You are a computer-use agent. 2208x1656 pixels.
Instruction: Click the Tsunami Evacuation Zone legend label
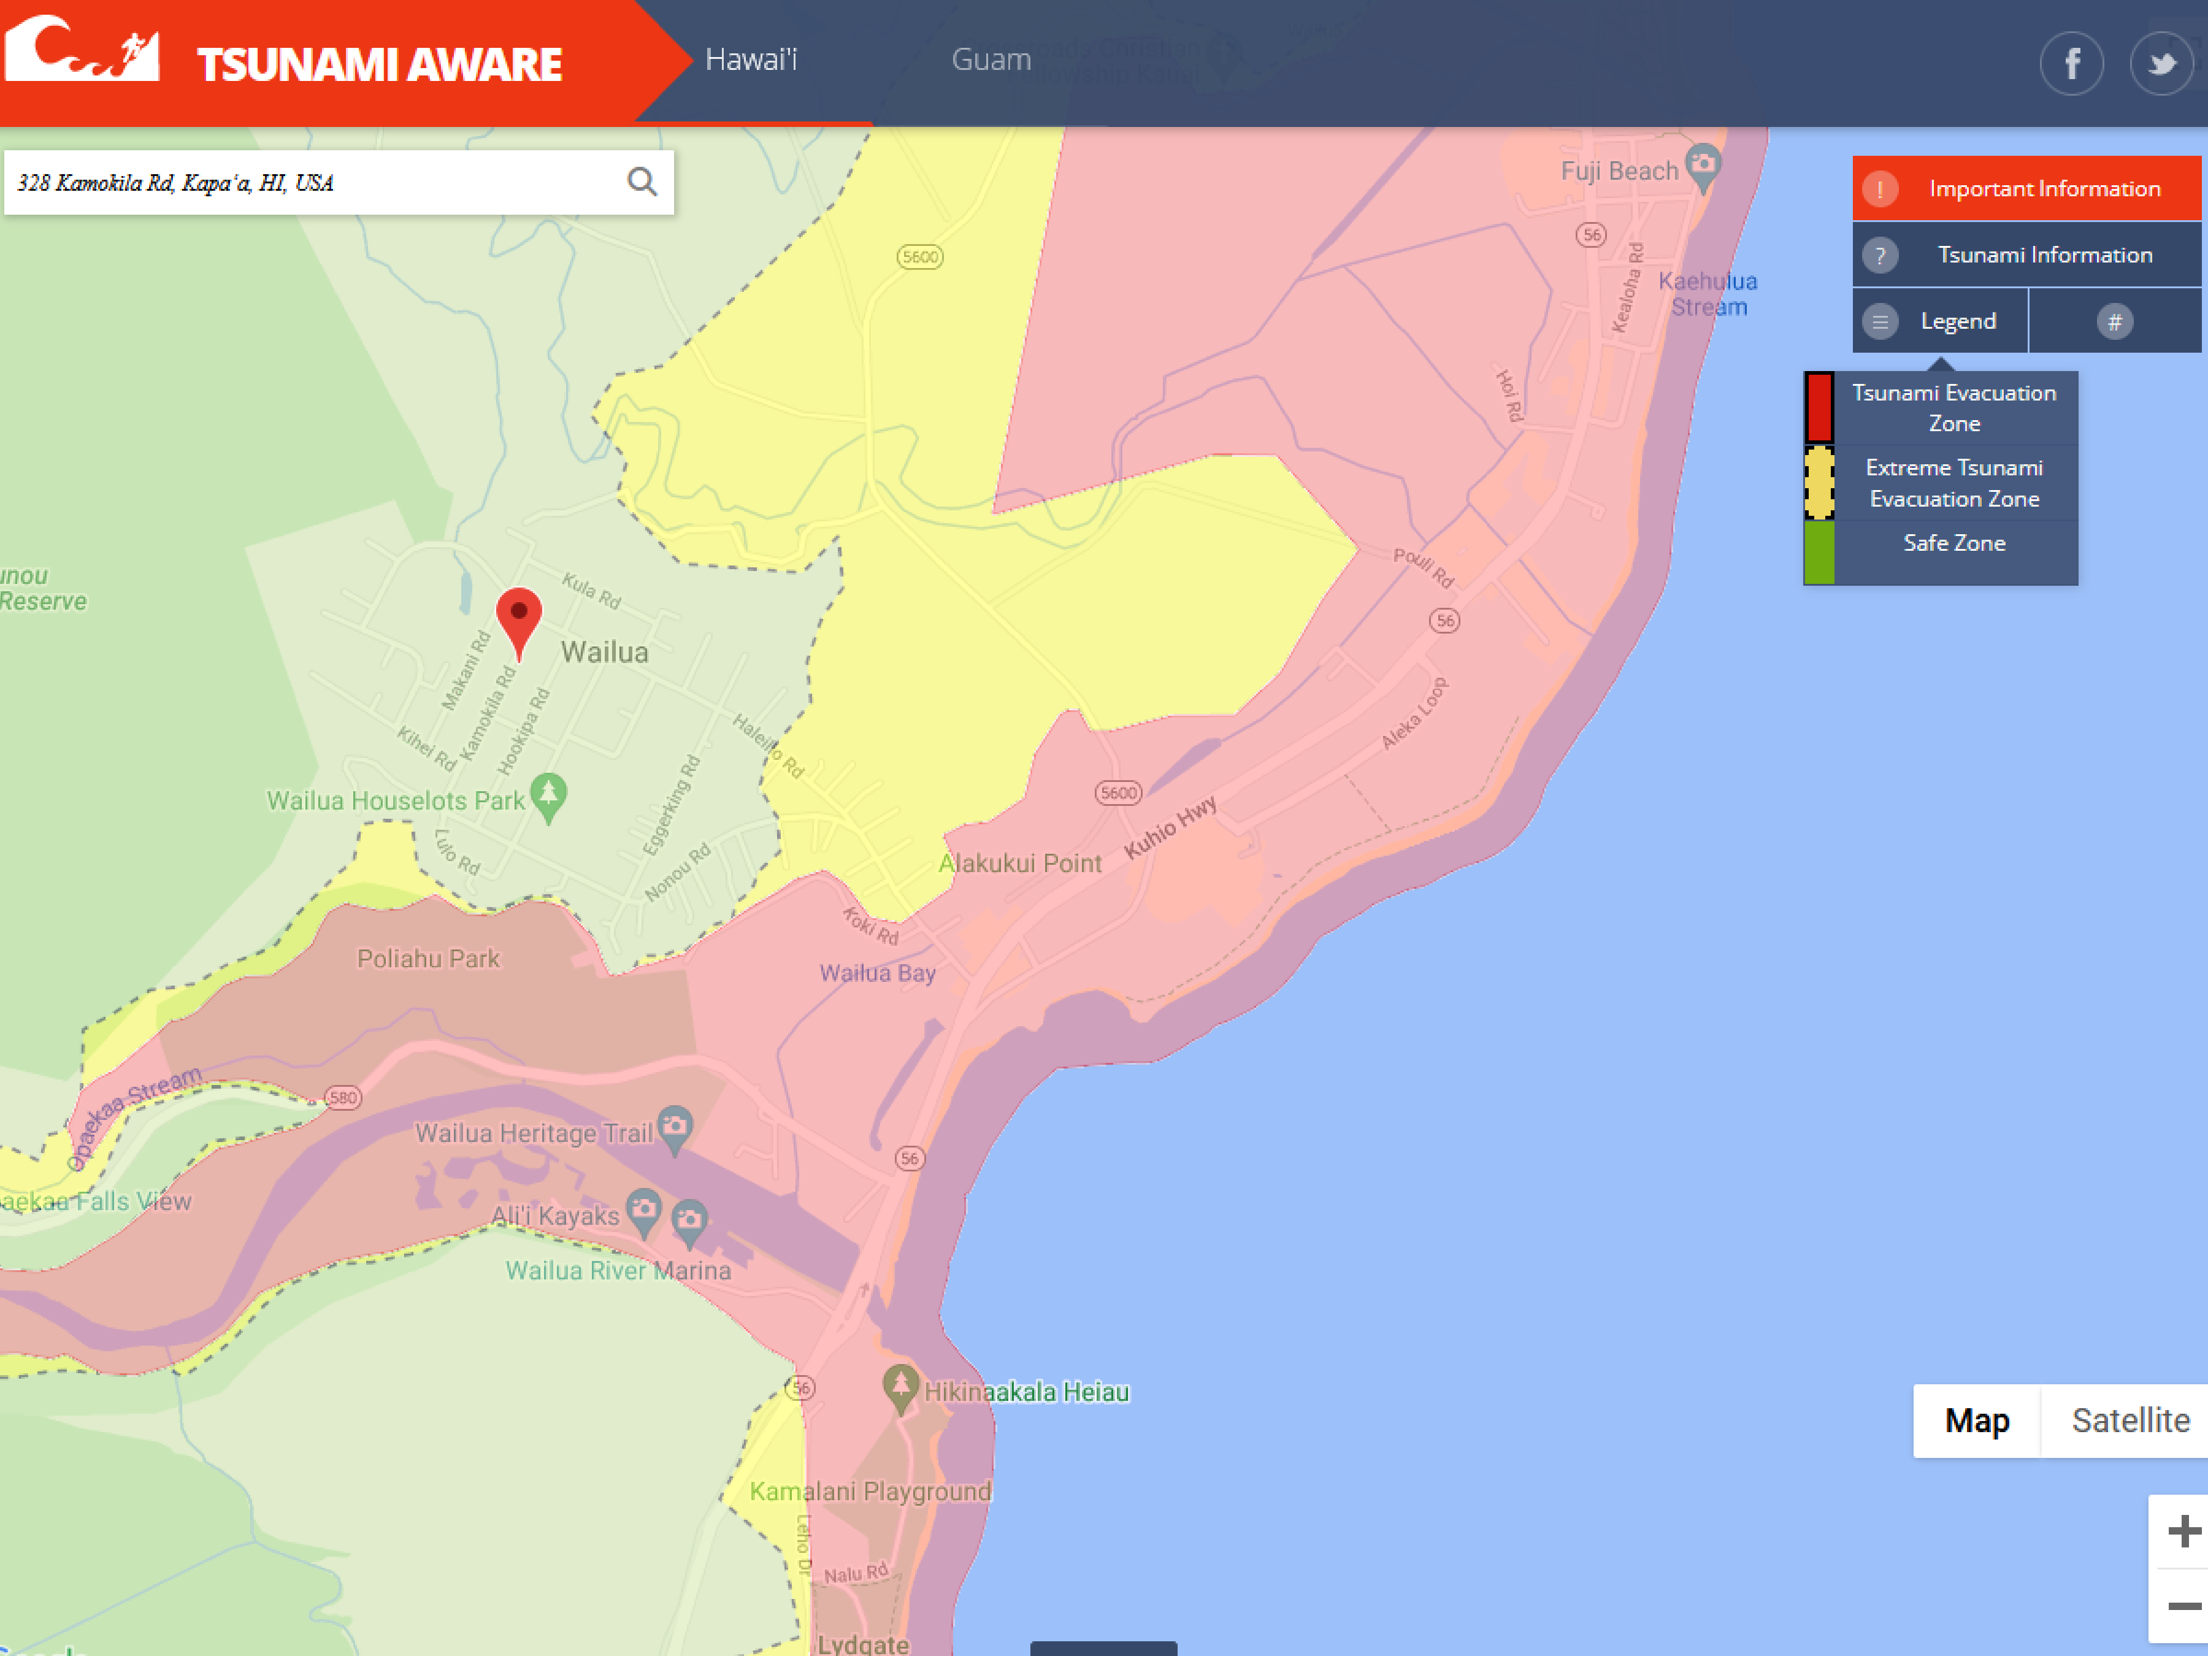pyautogui.click(x=1953, y=408)
